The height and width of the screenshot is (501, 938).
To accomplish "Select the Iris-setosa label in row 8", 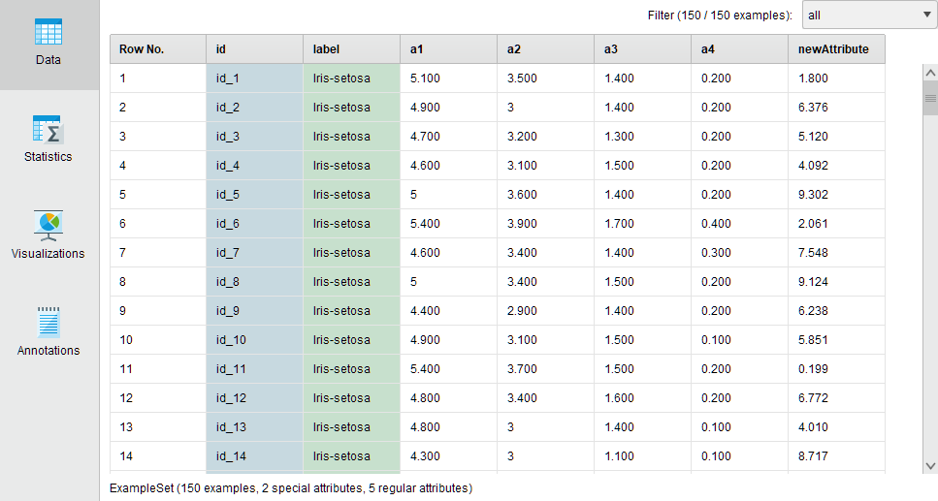I will pos(341,282).
